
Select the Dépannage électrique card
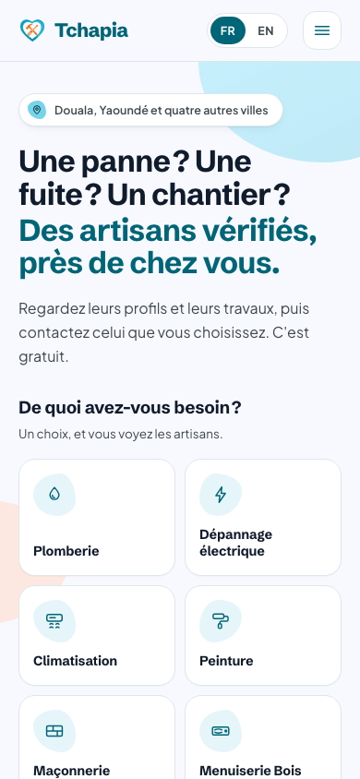coord(263,517)
